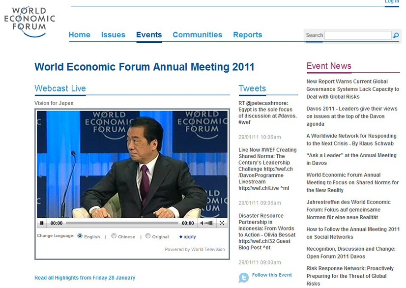Click the Log in link

pos(392,1)
